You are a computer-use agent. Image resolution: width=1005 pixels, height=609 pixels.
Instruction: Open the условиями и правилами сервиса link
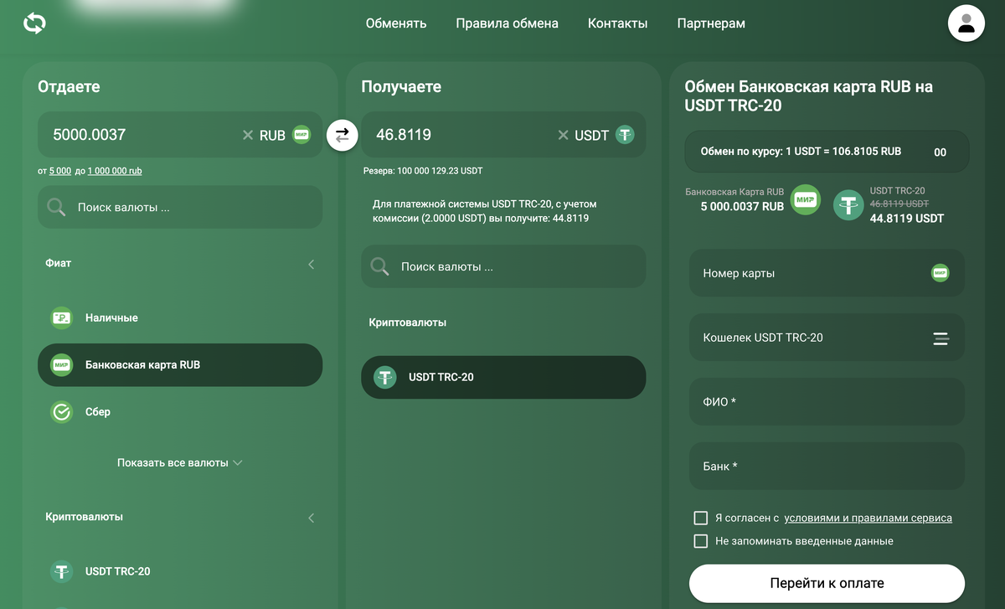[868, 518]
